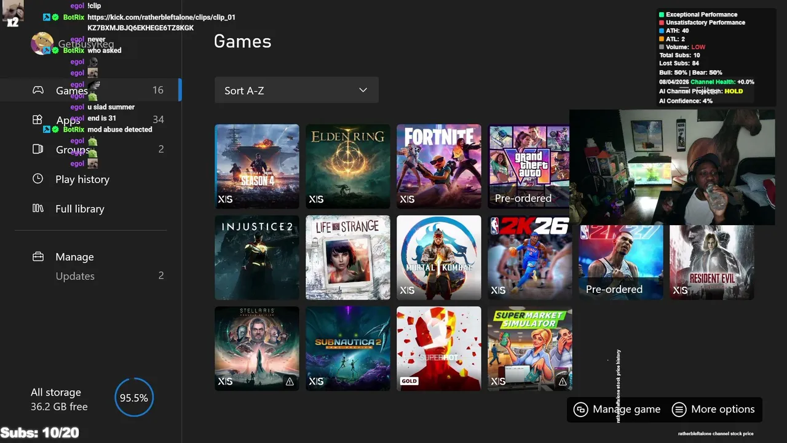
Task: Click the X|S badge on NBA 2K26
Action: tap(498, 290)
